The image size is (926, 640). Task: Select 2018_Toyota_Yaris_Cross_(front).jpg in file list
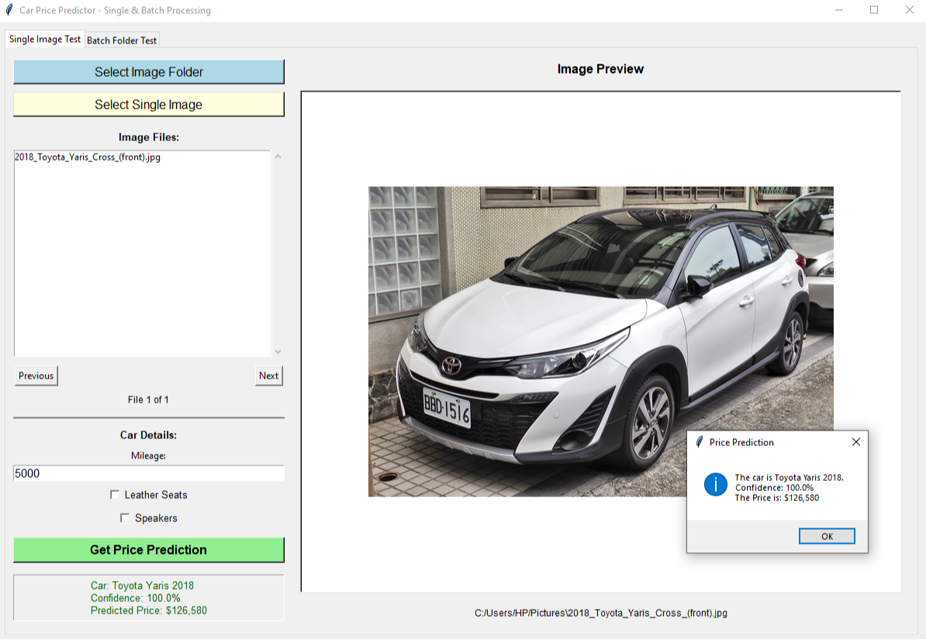coord(88,157)
